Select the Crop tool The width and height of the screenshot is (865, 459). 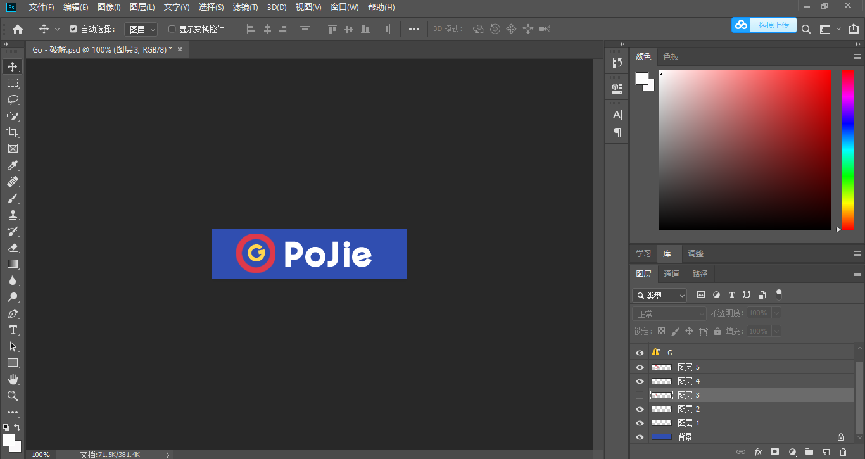[x=13, y=132]
